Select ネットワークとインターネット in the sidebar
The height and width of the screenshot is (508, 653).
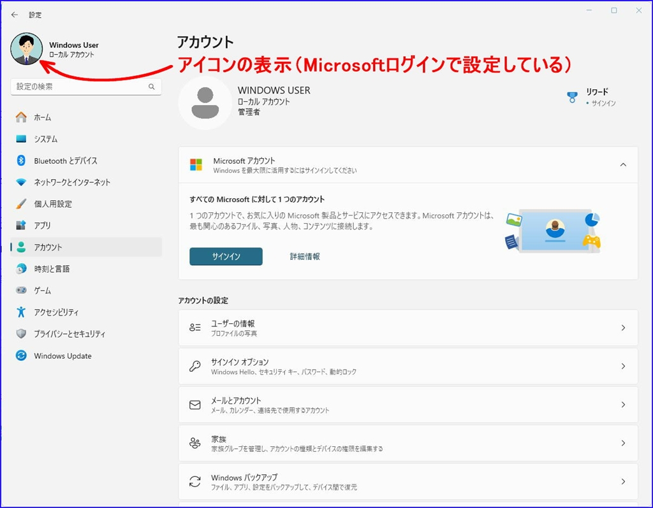pyautogui.click(x=86, y=182)
